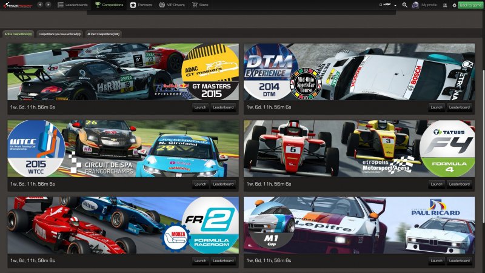Click the Tatuus F4 round logo

click(447, 149)
